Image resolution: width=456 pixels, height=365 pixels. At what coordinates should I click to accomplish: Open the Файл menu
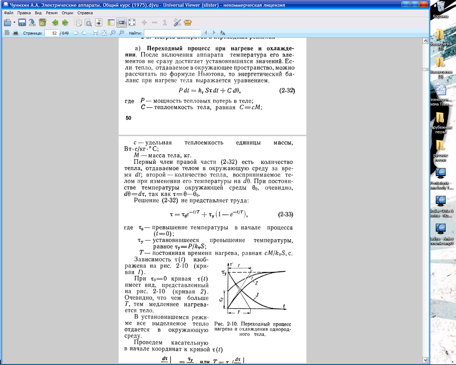9,13
